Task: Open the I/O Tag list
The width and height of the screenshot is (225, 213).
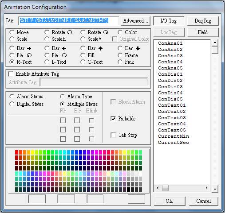Action: (169, 21)
